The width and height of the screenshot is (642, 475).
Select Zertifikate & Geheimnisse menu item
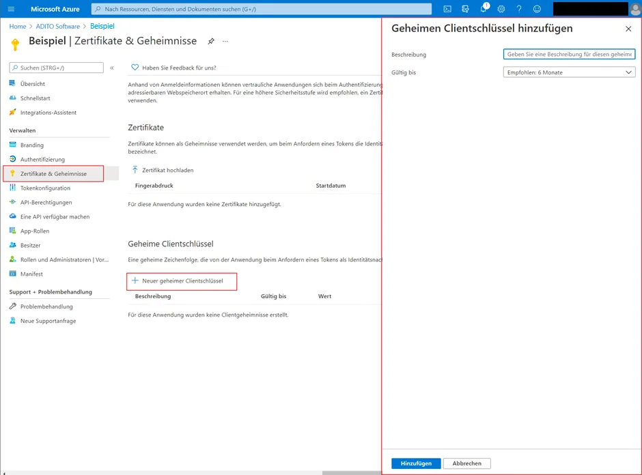[x=53, y=174]
